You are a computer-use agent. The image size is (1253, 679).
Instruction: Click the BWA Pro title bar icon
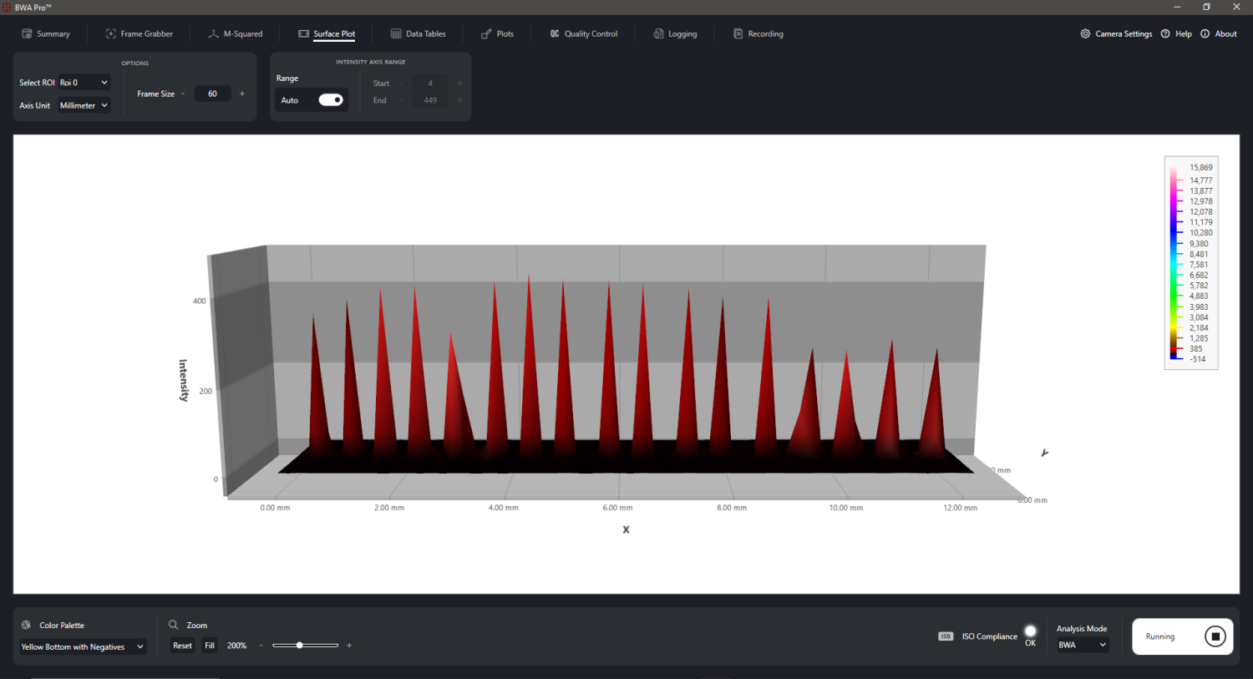point(8,7)
